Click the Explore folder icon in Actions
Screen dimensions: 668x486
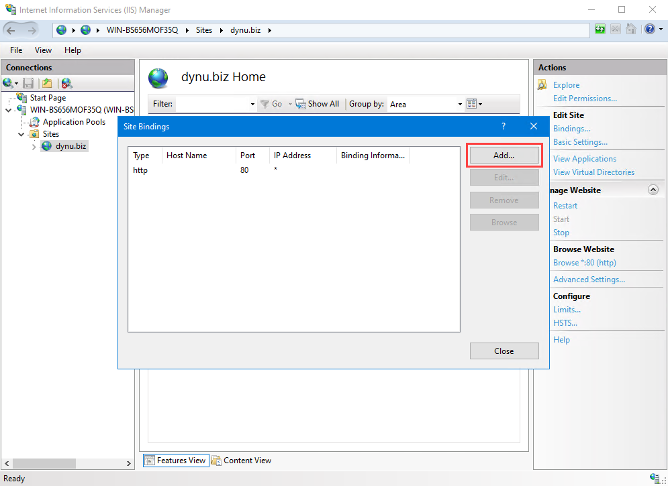[x=542, y=84]
